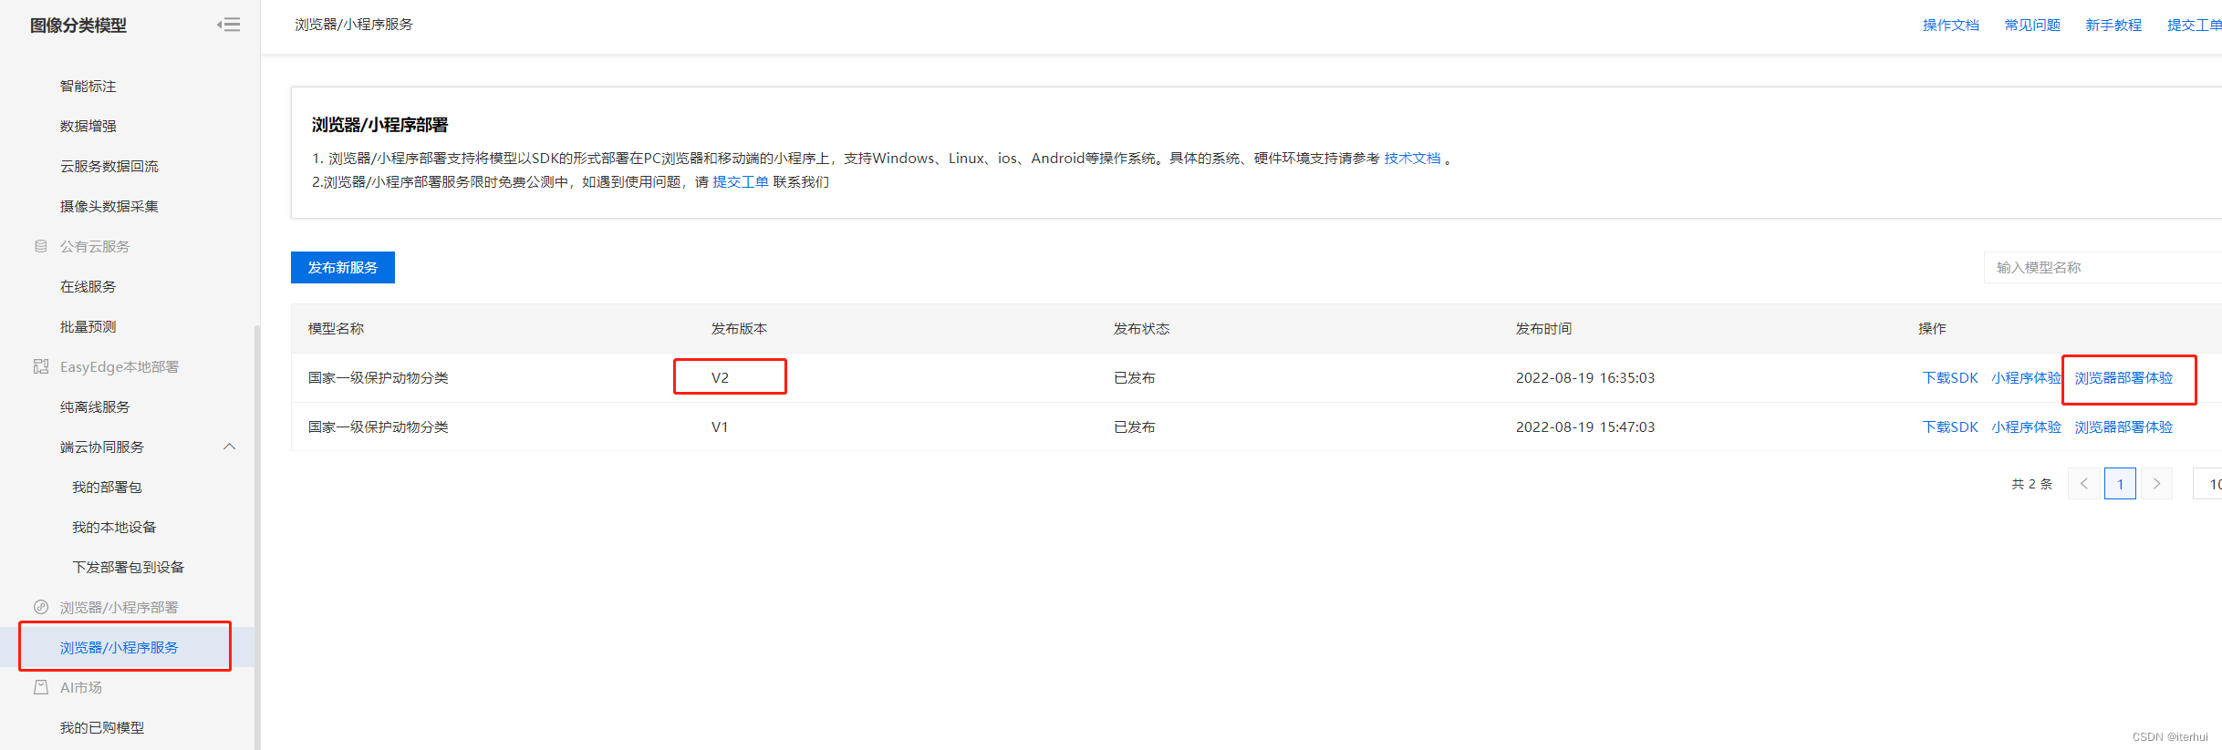The width and height of the screenshot is (2222, 750).
Task: Click the sidebar vertical scrollbar
Action: point(256,538)
